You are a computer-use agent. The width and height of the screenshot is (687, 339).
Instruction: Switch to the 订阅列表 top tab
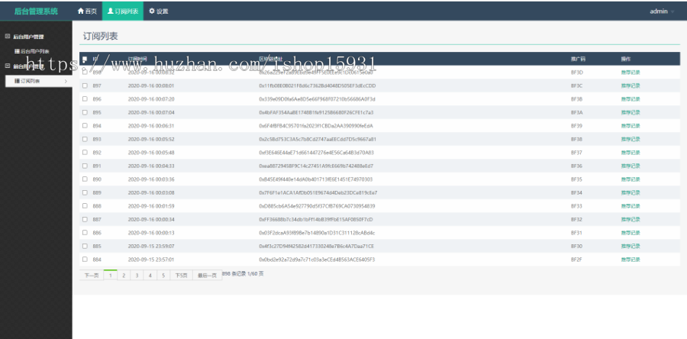coord(123,11)
